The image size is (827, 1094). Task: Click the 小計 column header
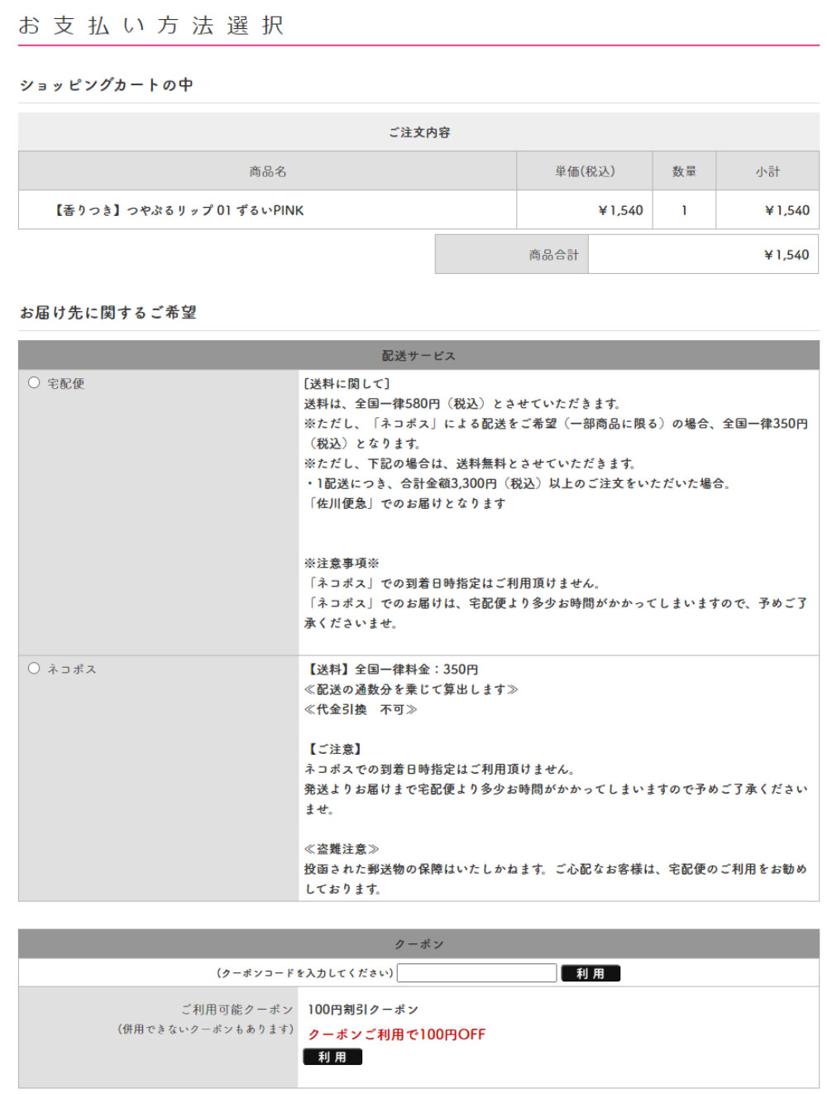(767, 171)
